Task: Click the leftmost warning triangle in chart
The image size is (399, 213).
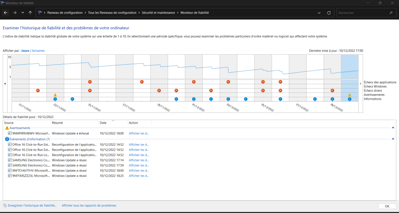Action: pos(55,95)
